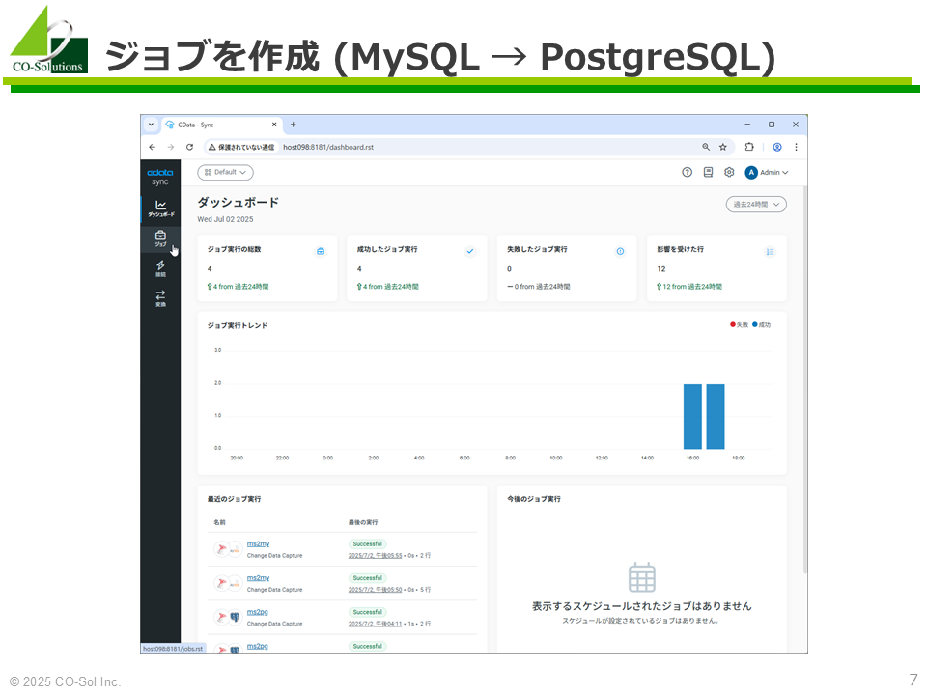This screenshot has height=695, width=927.
Task: Click the browser back arrow
Action: pyautogui.click(x=153, y=147)
